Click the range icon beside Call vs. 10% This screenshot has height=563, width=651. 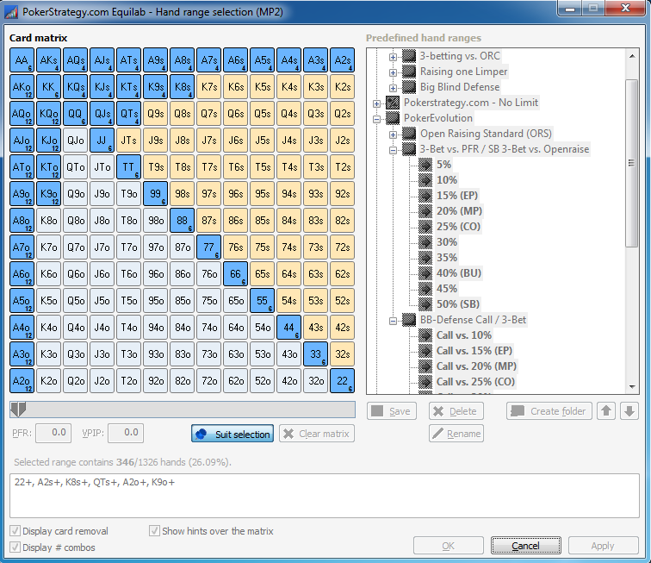(x=425, y=335)
